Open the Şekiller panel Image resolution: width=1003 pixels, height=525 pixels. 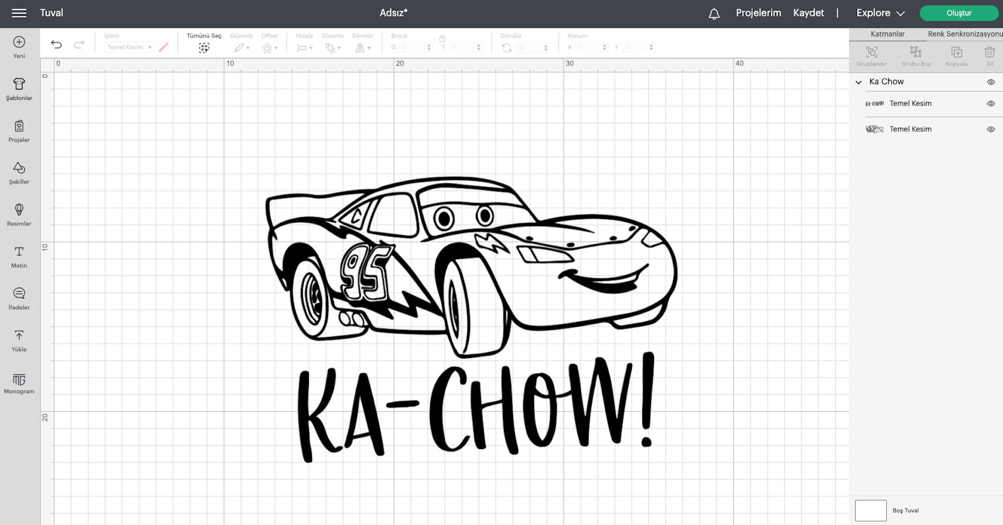coord(19,173)
